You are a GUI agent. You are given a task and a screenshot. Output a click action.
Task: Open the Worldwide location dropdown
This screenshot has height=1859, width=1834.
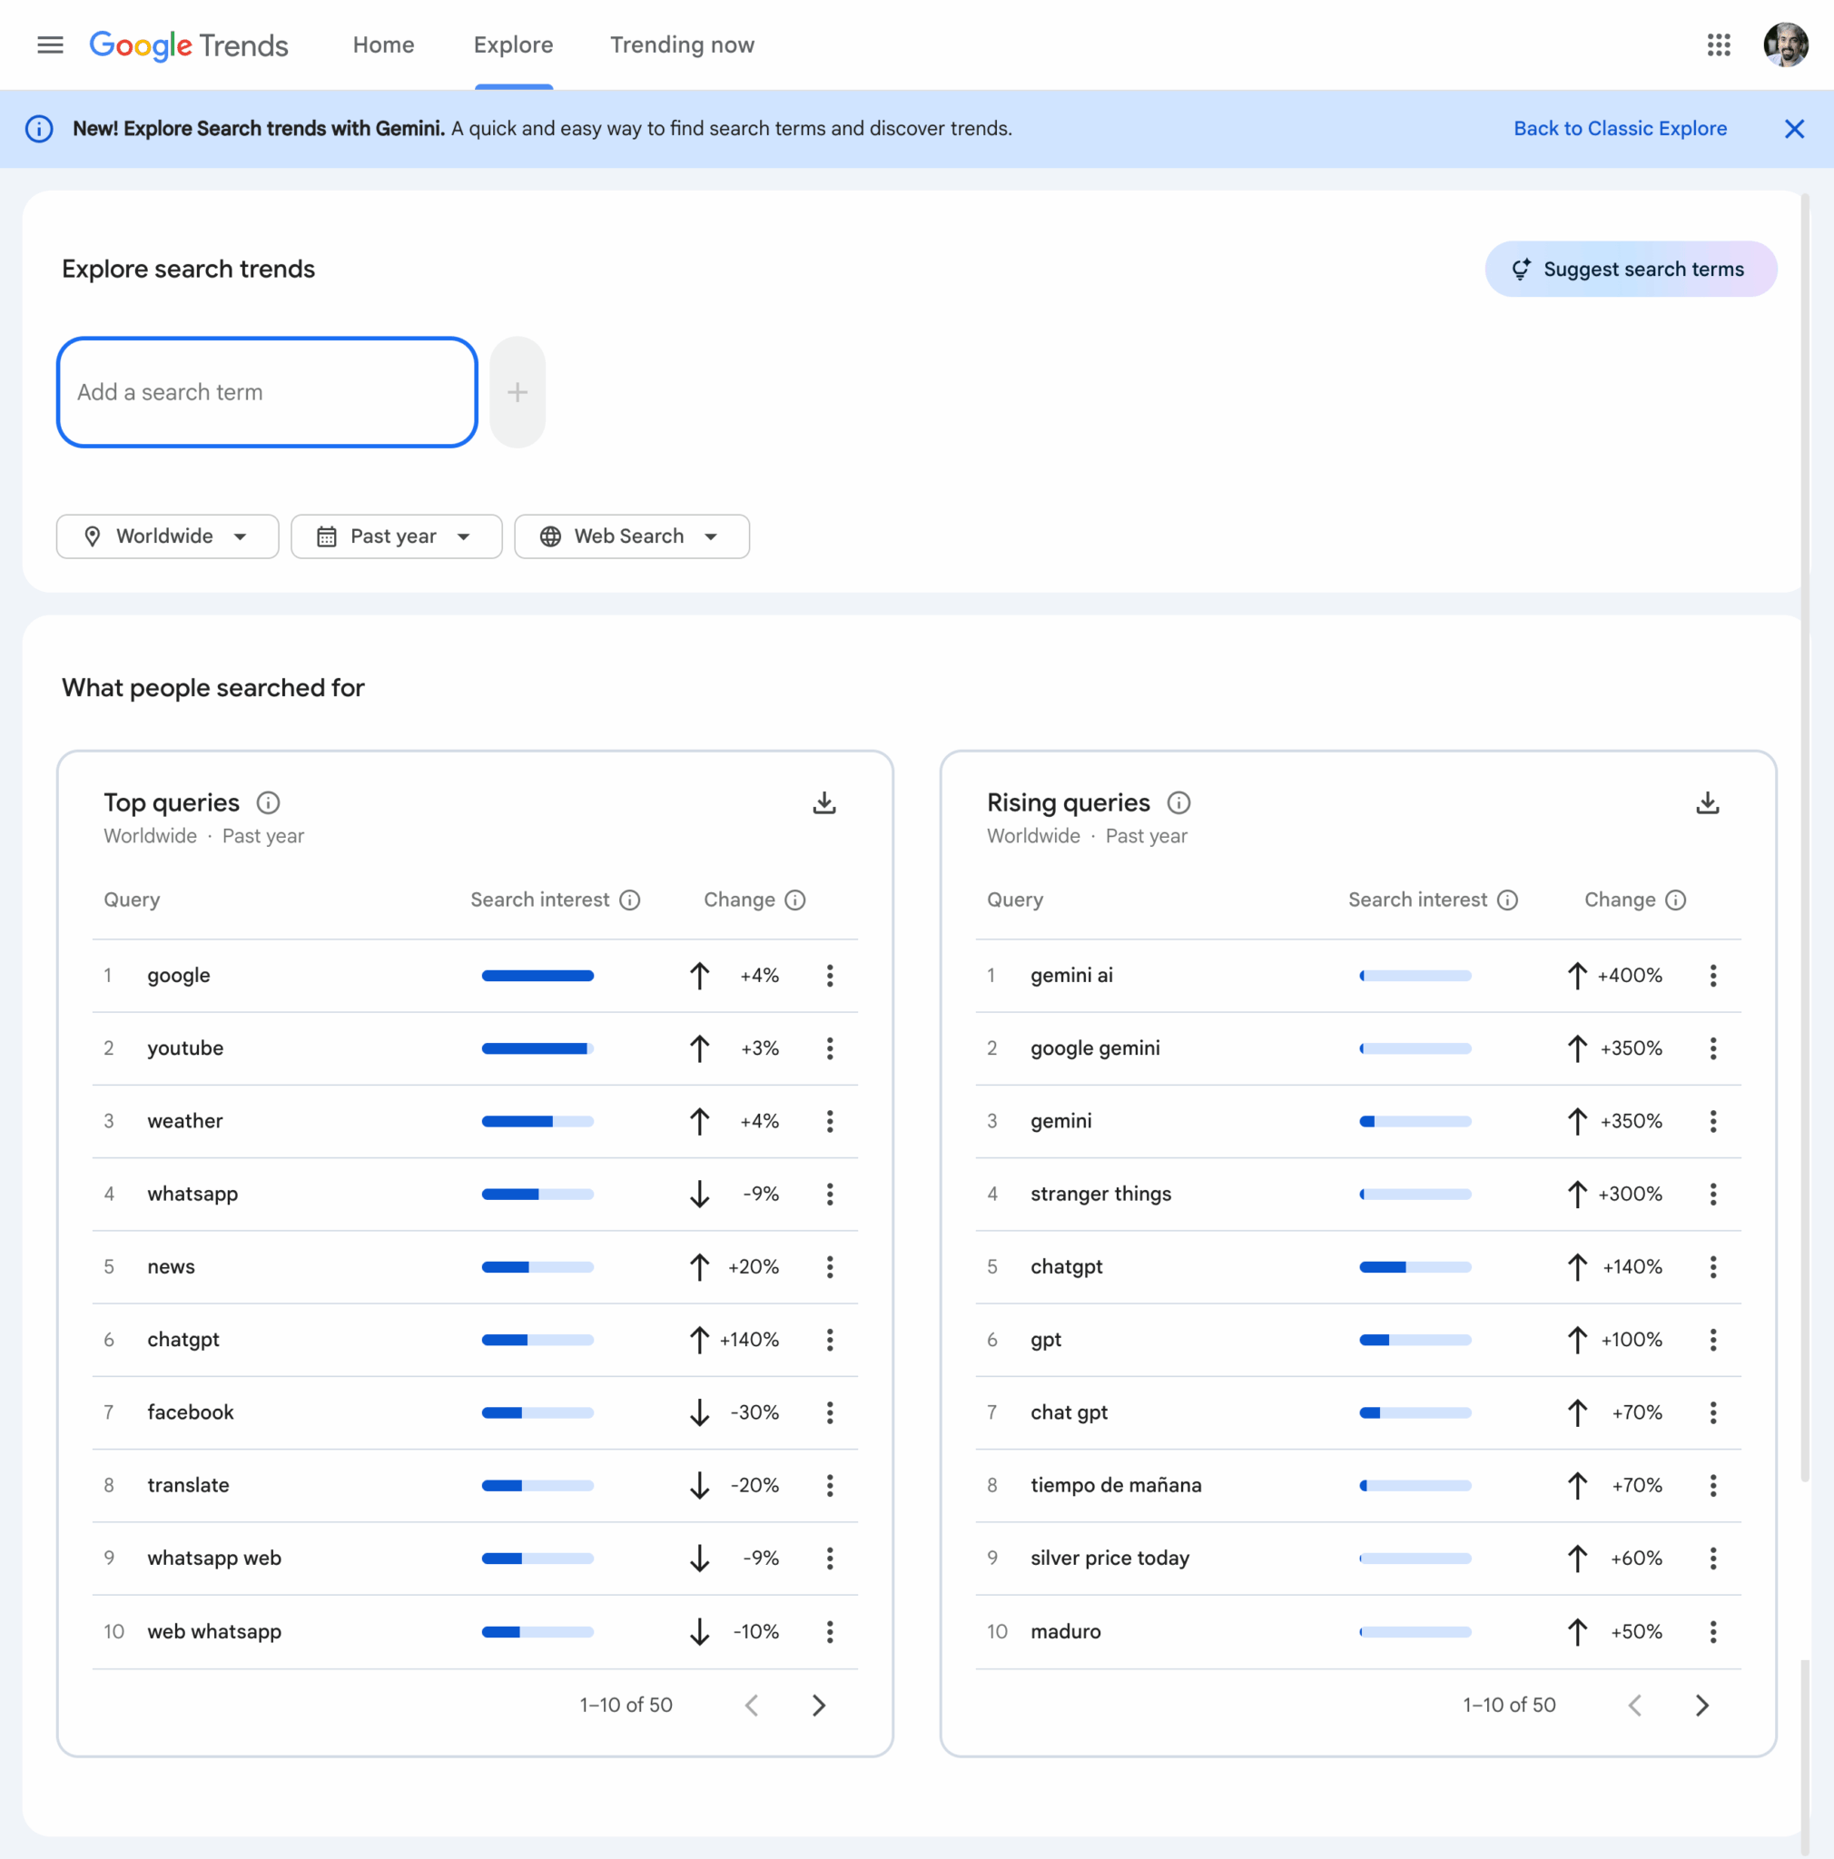167,536
